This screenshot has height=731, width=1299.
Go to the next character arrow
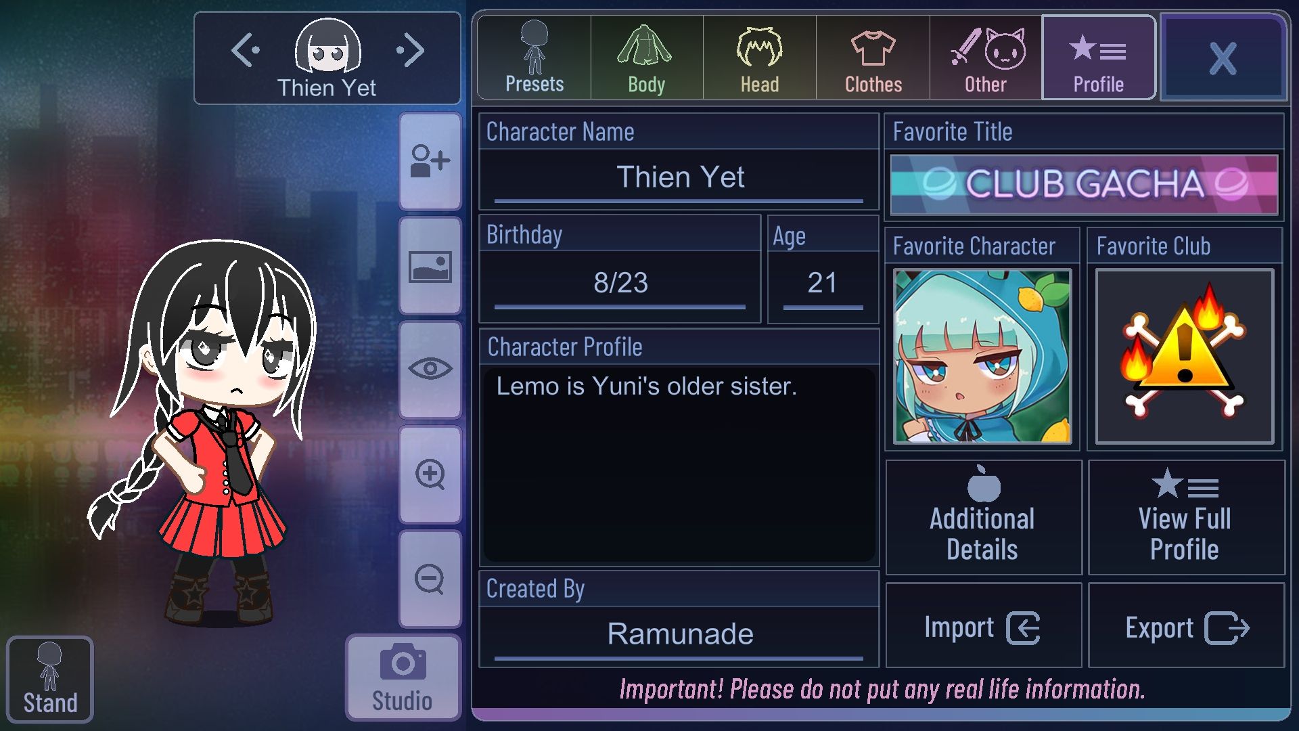[x=411, y=50]
